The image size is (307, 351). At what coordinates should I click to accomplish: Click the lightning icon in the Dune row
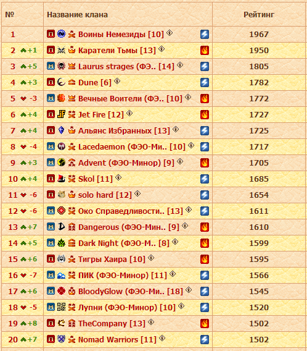205,82
